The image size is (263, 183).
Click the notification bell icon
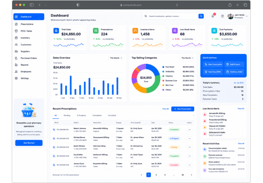(213, 16)
